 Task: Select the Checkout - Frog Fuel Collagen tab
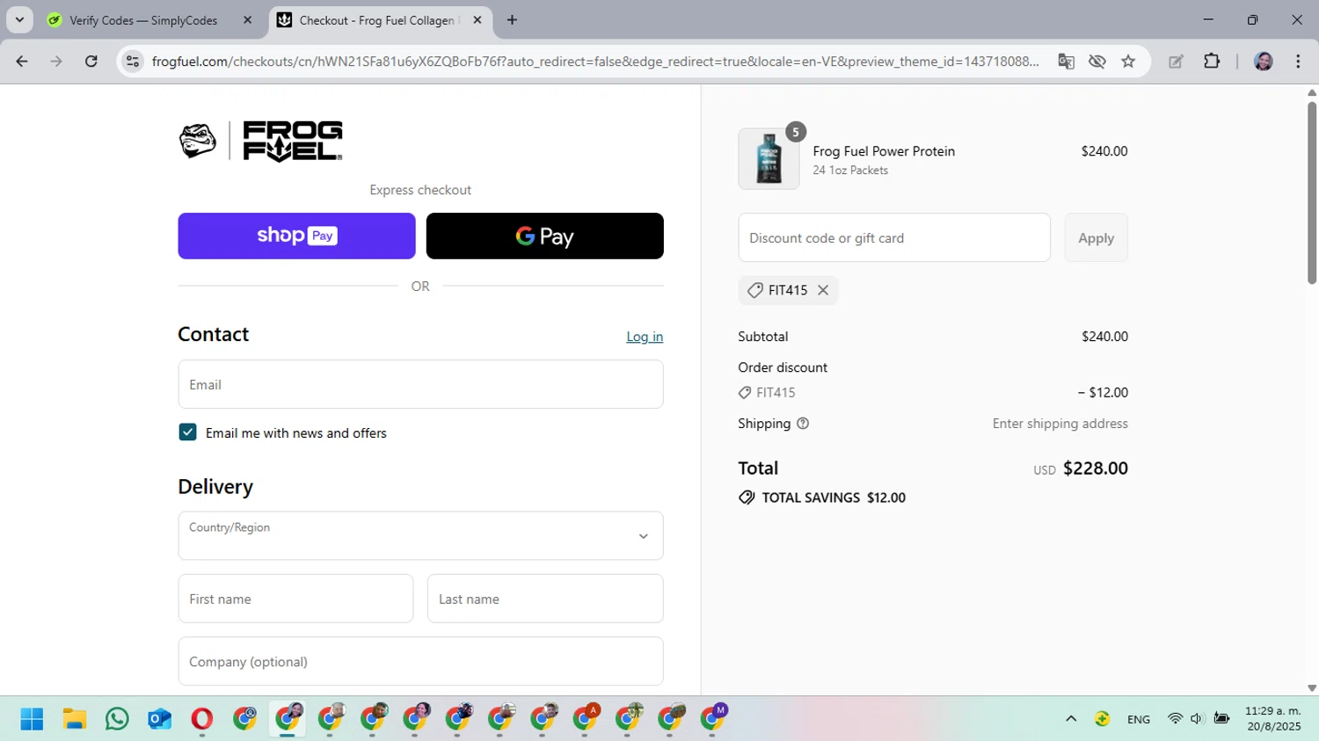coord(376,20)
